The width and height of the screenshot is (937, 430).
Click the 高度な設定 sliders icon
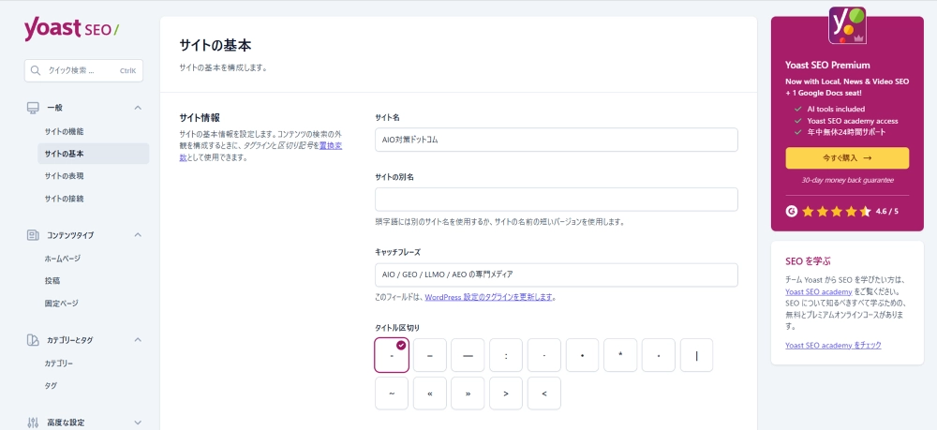(x=32, y=423)
